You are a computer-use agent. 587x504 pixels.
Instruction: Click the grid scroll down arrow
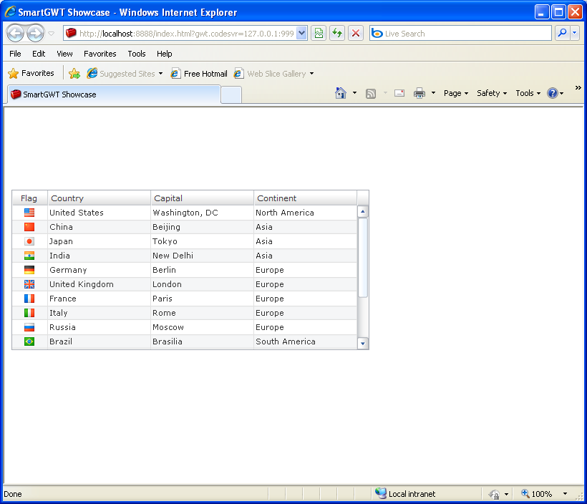coord(362,344)
